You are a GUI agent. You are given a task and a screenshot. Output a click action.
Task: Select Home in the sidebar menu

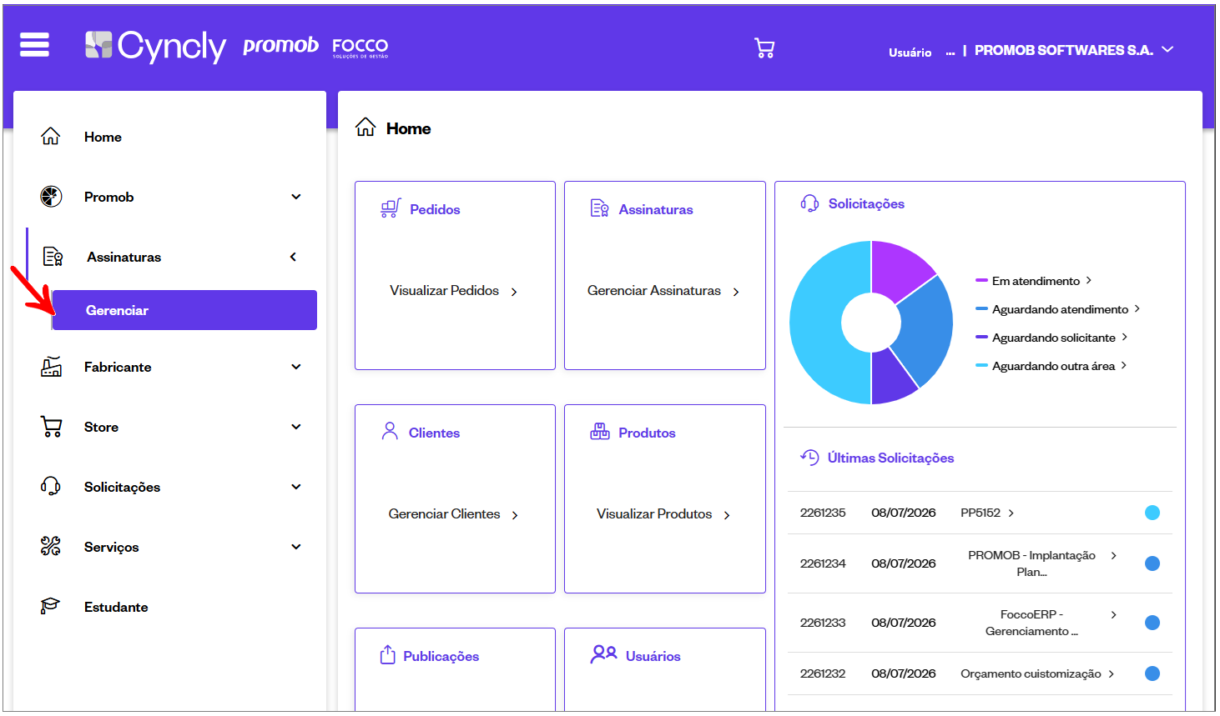click(103, 137)
